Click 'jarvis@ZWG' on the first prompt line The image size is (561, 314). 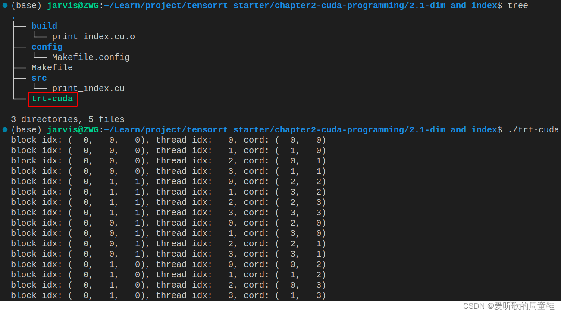click(x=73, y=6)
